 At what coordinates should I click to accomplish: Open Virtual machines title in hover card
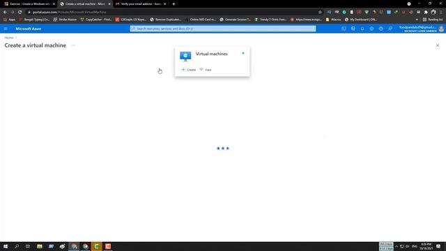pos(212,54)
